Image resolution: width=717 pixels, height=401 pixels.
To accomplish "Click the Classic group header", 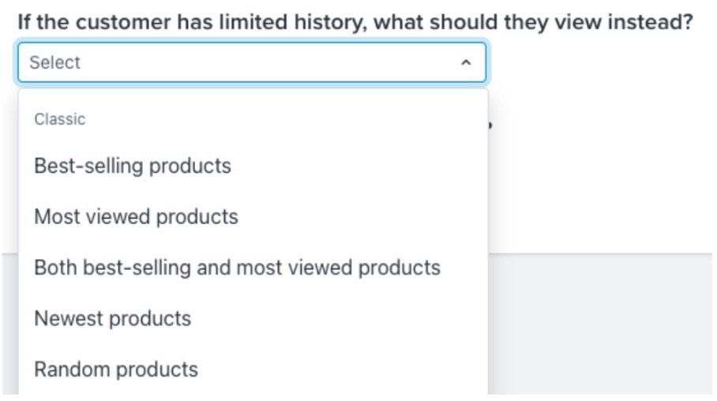I will [x=59, y=119].
